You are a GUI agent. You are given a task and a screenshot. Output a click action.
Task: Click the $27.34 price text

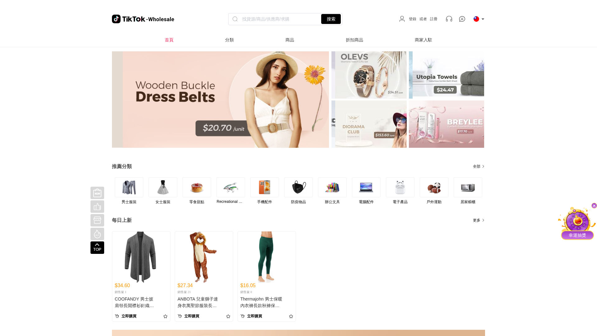tap(185, 285)
